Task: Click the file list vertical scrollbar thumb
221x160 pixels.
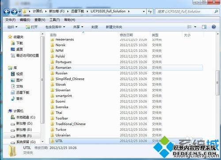Action: 217,83
